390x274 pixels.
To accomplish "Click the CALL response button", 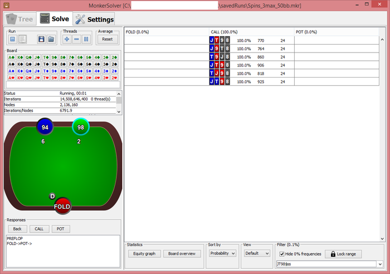I will (x=40, y=229).
